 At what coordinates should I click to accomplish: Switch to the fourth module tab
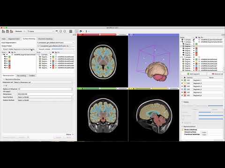[x=45, y=39]
